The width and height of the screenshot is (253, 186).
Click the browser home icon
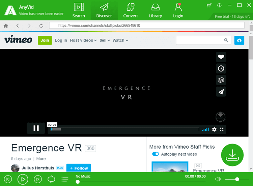(x=6, y=26)
